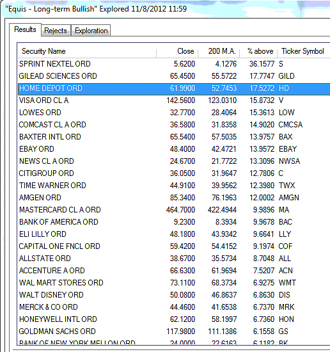Select the ACCENTURE A ORD row

[x=174, y=271]
